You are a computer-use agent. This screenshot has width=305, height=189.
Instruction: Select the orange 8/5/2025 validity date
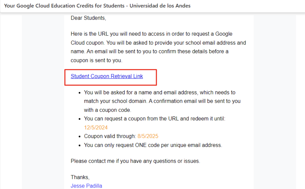point(148,136)
